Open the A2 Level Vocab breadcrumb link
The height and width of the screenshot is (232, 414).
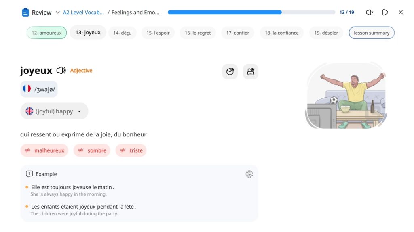(84, 13)
